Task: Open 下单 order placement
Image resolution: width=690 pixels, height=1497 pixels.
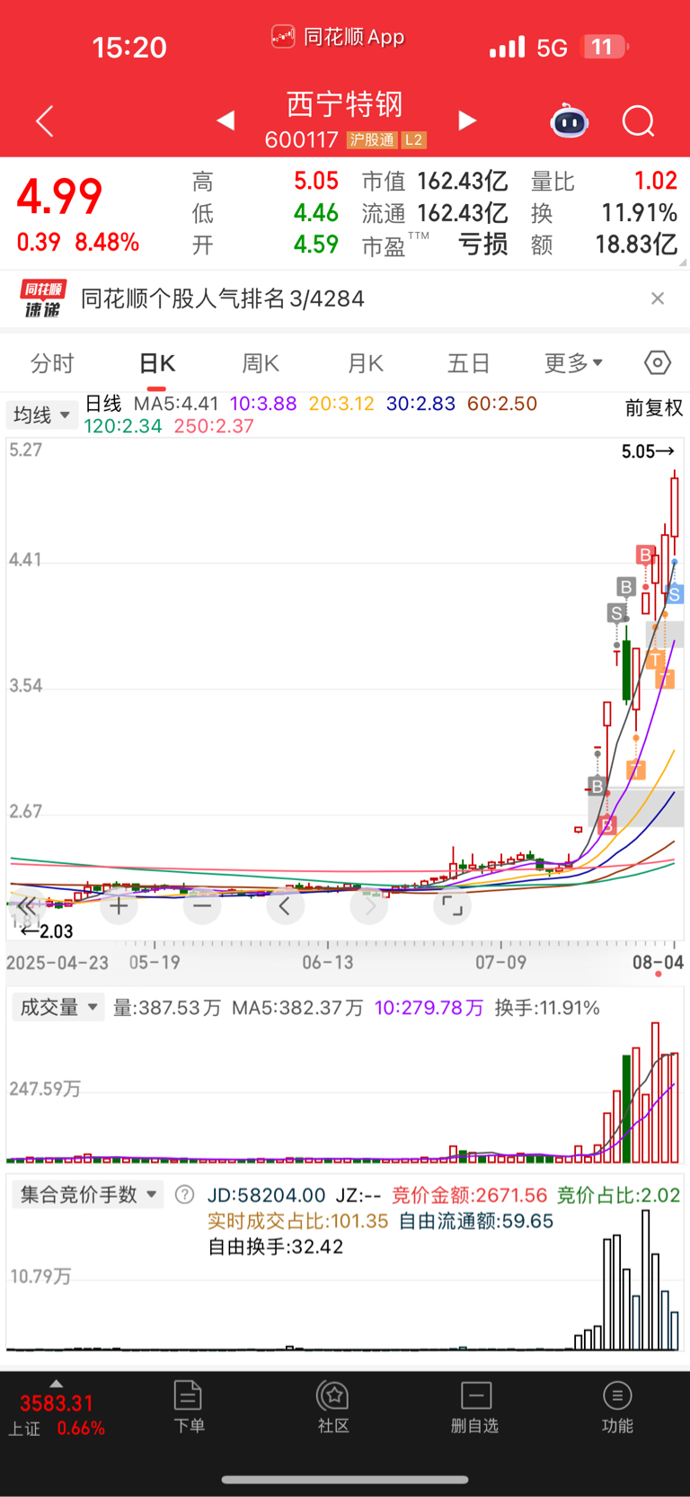Action: [189, 1407]
